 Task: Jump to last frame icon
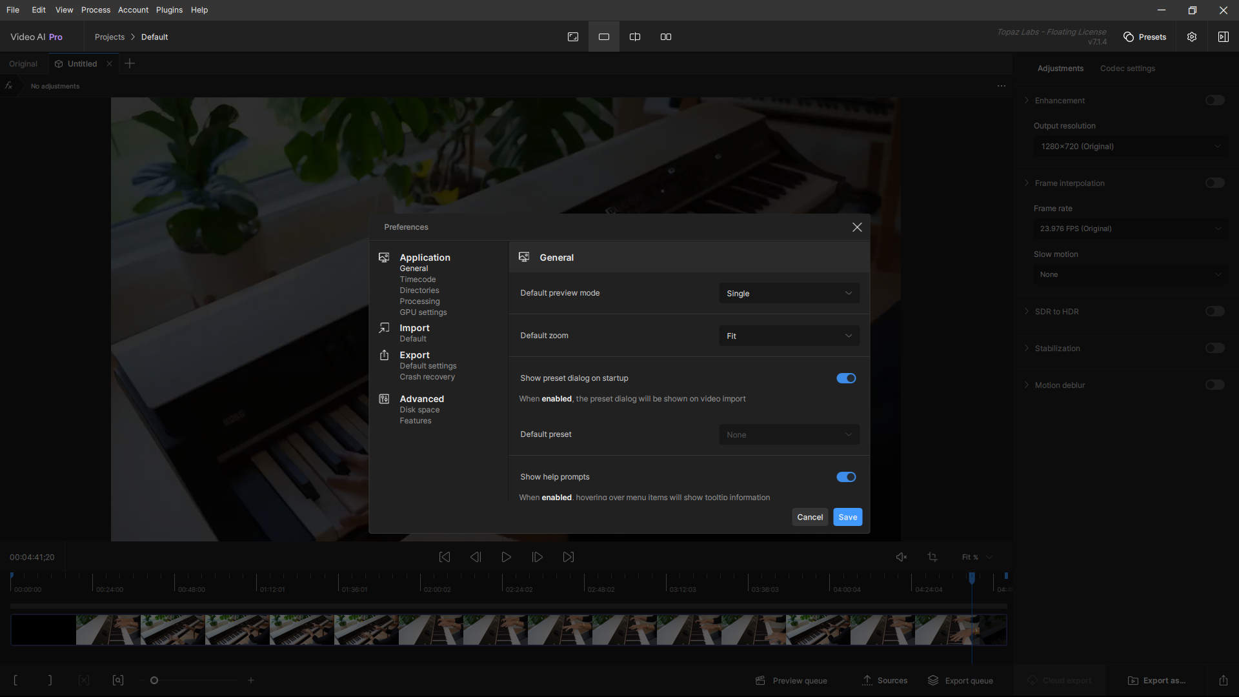point(569,557)
